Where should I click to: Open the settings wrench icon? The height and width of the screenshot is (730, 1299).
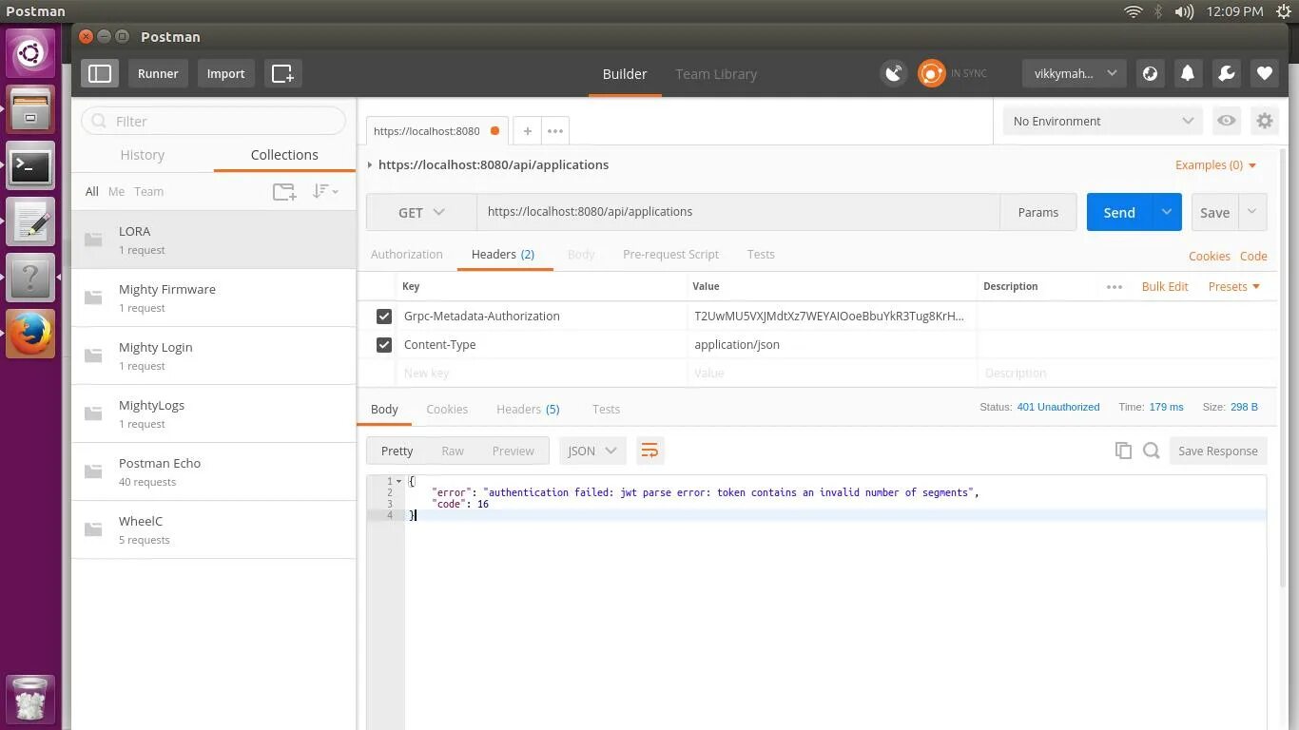tap(1226, 73)
